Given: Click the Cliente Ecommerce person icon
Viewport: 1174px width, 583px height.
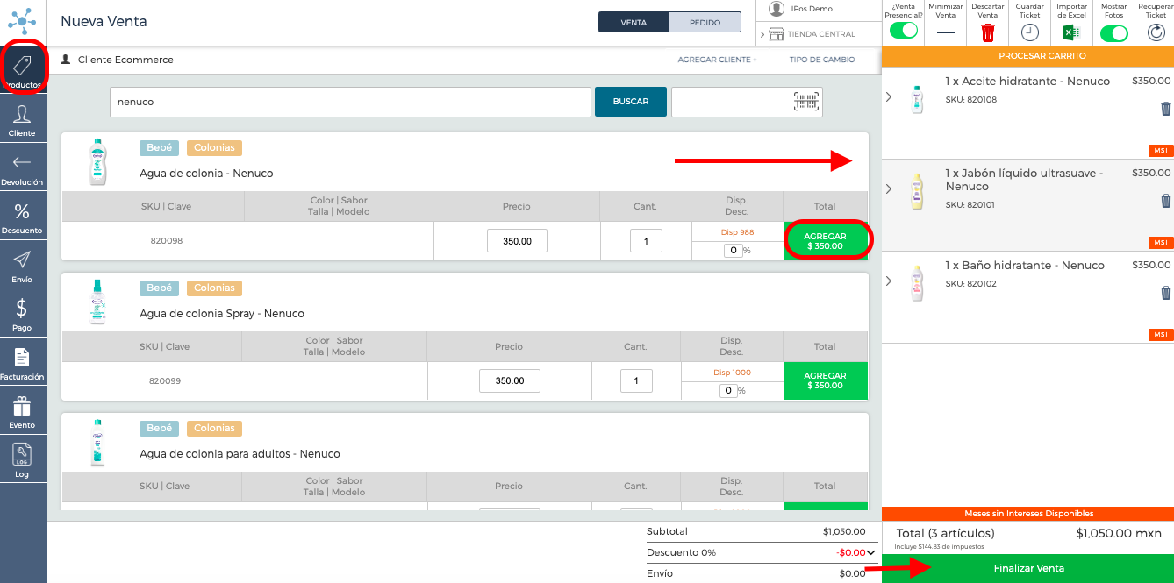Looking at the screenshot, I should (x=66, y=60).
